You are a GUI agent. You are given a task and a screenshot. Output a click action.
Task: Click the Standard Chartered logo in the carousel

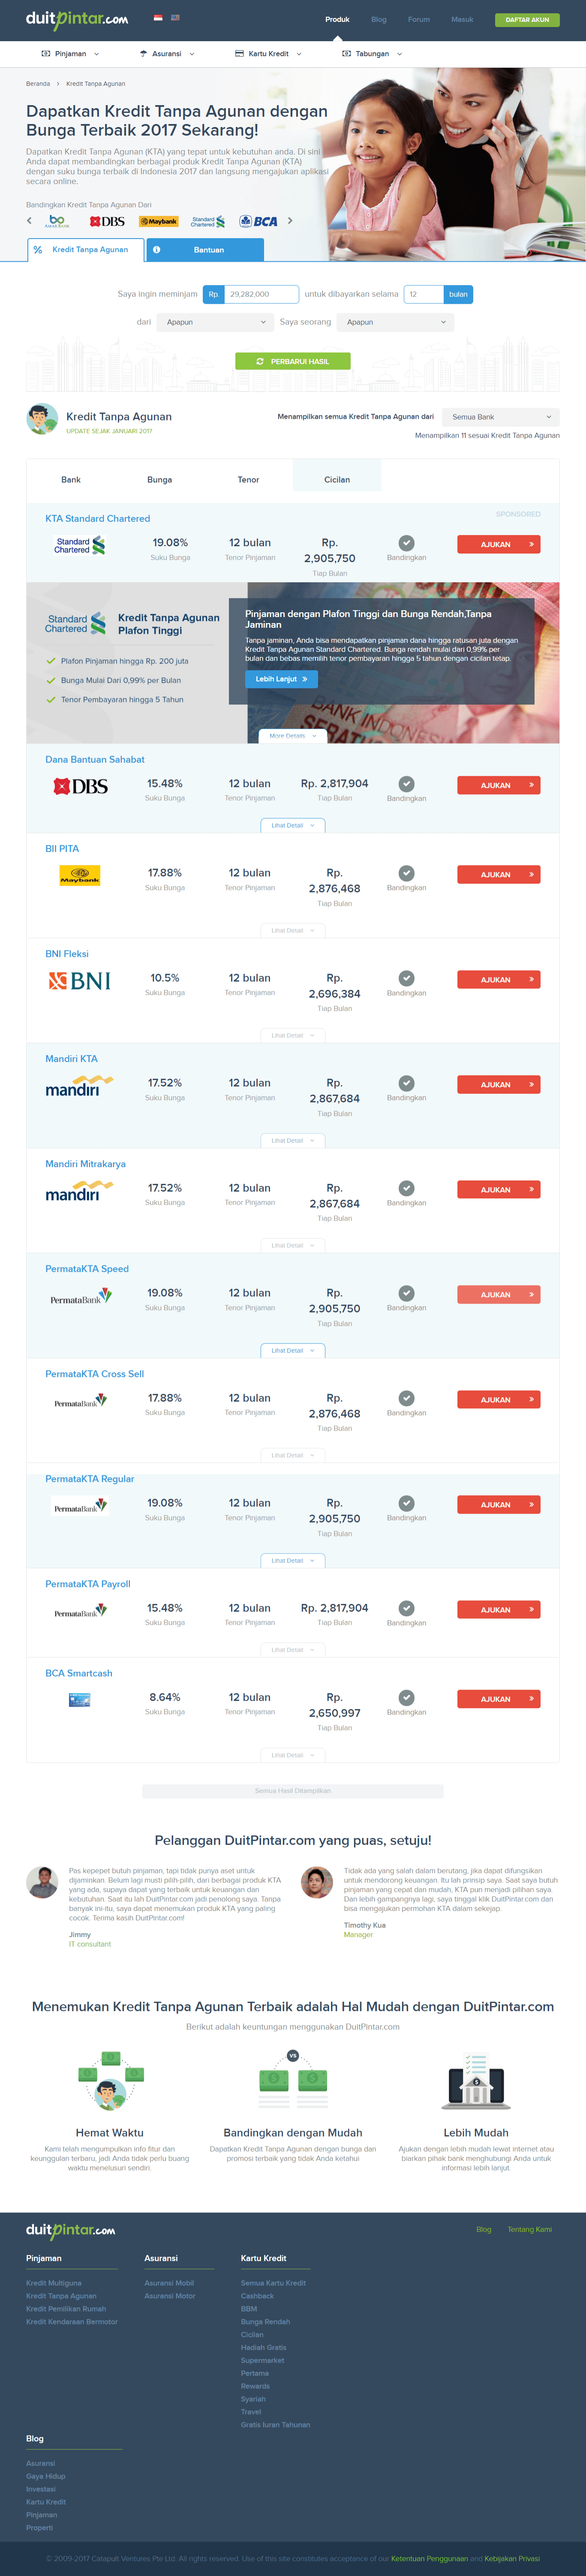coord(207,221)
